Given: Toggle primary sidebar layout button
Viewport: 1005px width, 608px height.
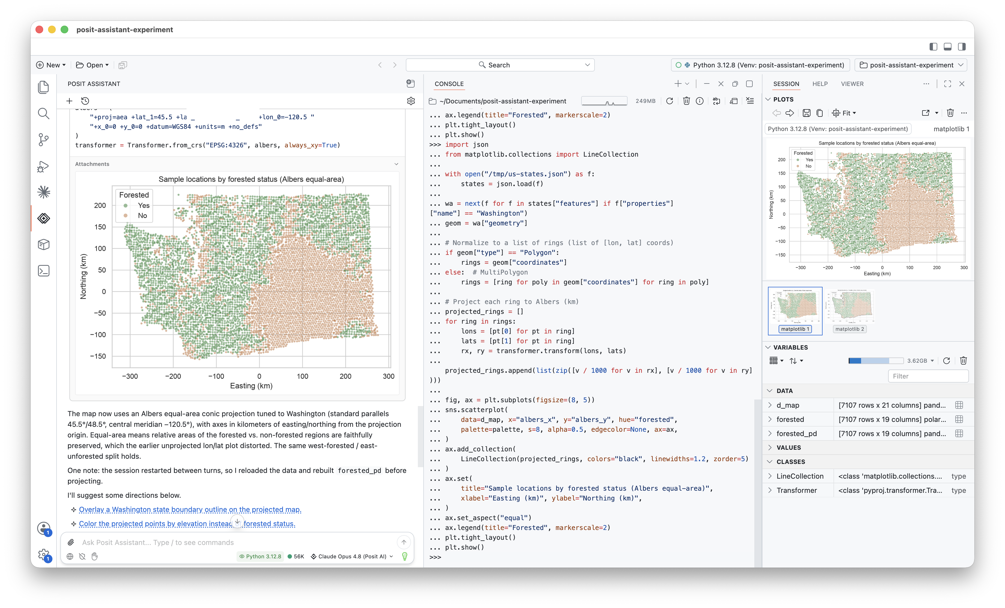Looking at the screenshot, I should tap(933, 46).
